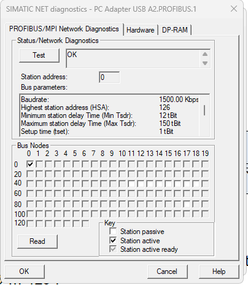The width and height of the screenshot is (248, 285).
Task: Toggle bus node 51 checkbox
Action: click(x=131, y=184)
